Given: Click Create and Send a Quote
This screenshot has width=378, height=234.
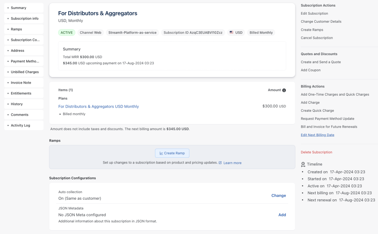Looking at the screenshot, I should [321, 62].
